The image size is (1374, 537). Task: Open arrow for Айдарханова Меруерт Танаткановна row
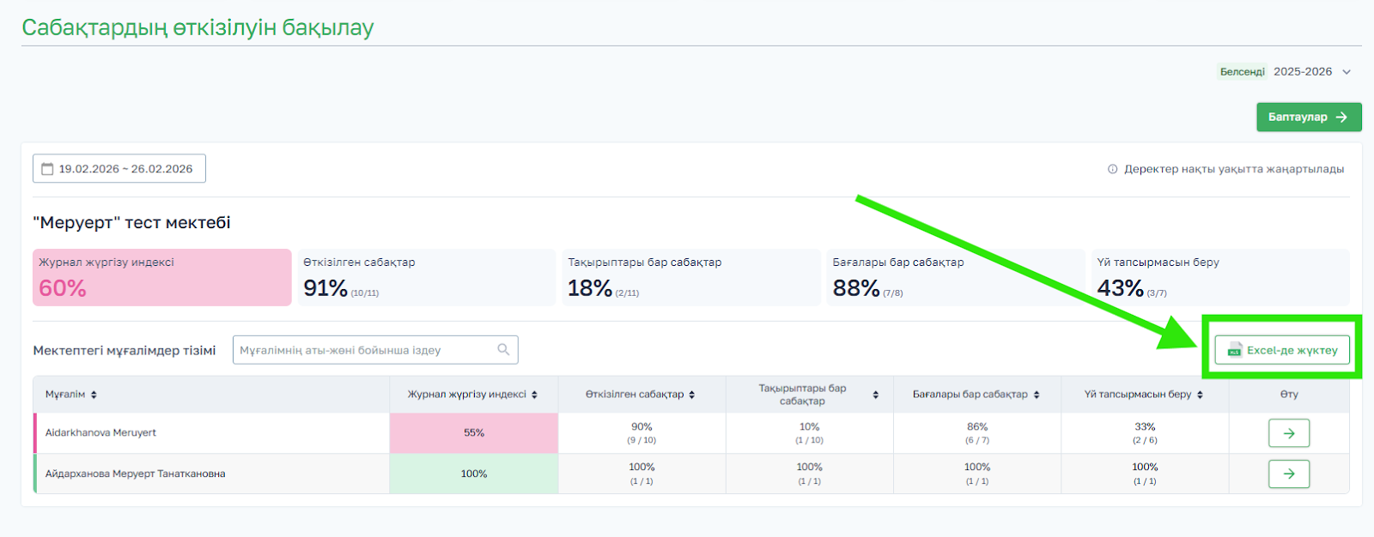tap(1288, 474)
